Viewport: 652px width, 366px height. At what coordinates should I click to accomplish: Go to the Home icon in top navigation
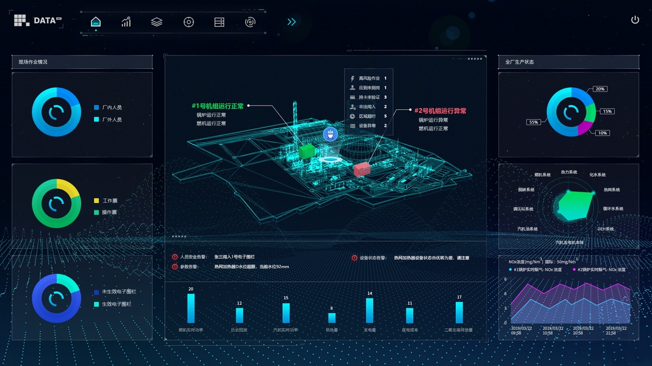tap(96, 21)
